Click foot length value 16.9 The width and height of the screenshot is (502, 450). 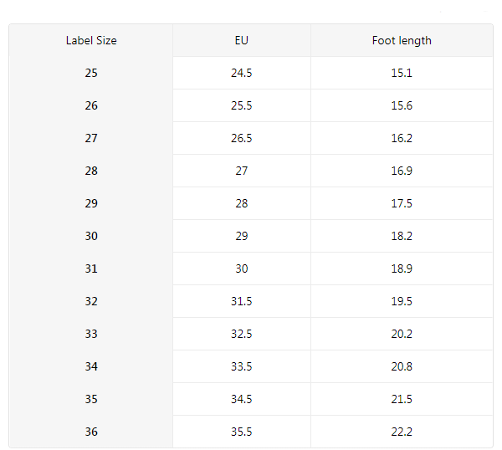point(402,171)
